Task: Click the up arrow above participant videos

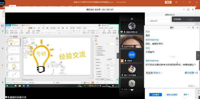Action: pos(132,19)
